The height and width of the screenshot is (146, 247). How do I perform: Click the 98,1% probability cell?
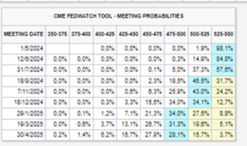pos(224,48)
